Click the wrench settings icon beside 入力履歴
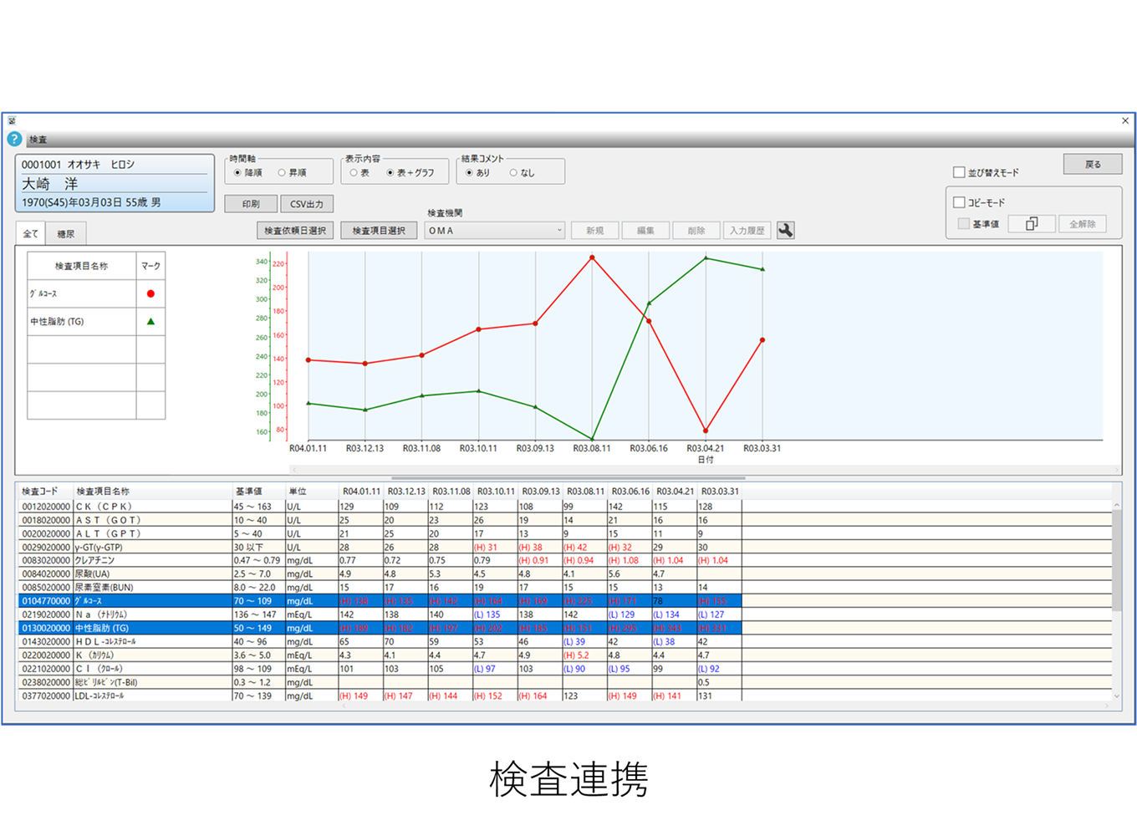Viewport: 1137px width, 836px height. [x=784, y=230]
